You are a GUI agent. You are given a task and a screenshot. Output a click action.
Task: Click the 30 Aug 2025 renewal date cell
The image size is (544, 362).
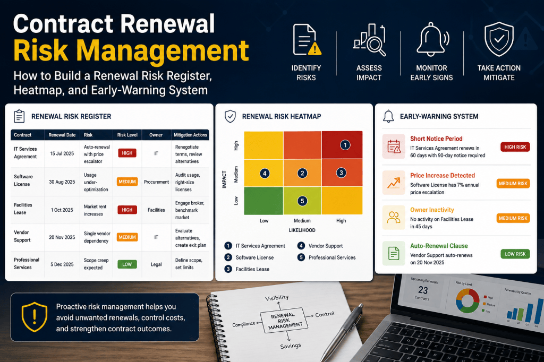(x=62, y=182)
